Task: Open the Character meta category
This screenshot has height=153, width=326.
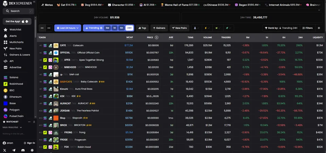Action: [122, 5]
